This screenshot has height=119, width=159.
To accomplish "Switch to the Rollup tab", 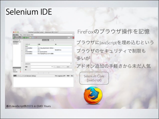I will [34, 76].
